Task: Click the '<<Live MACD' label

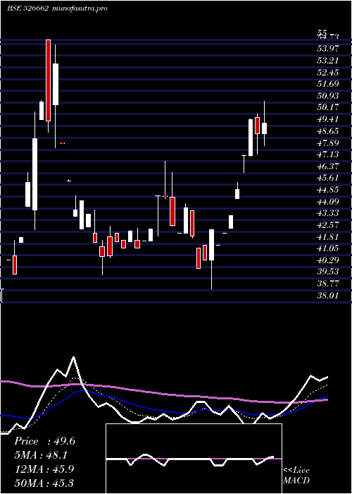Action: coord(296,476)
